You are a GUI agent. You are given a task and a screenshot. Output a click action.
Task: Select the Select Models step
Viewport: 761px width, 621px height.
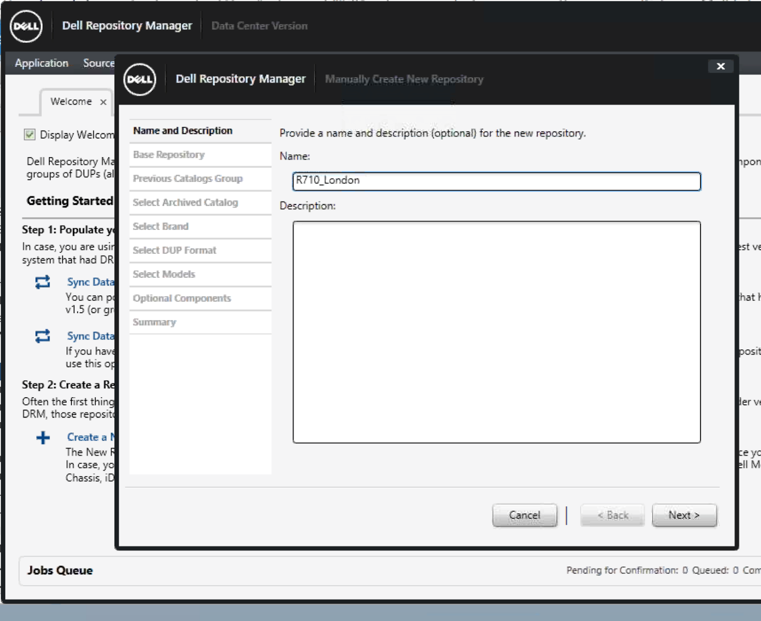pyautogui.click(x=200, y=274)
